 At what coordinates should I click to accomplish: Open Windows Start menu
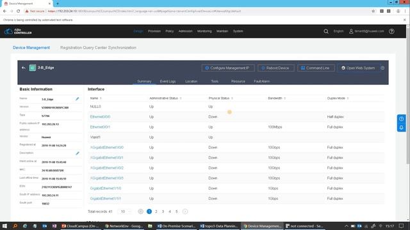coord(4,226)
